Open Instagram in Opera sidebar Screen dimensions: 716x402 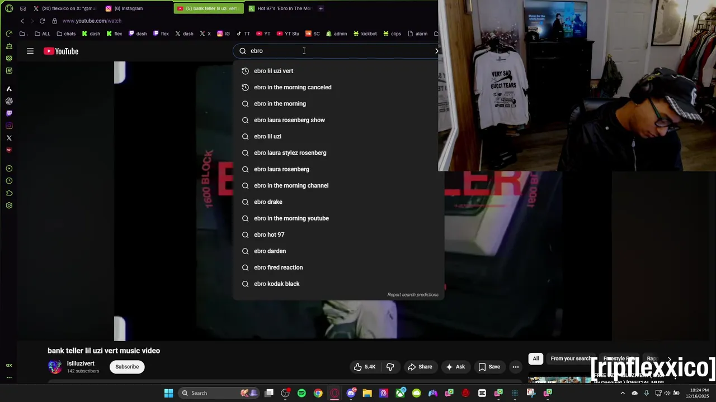[9, 126]
